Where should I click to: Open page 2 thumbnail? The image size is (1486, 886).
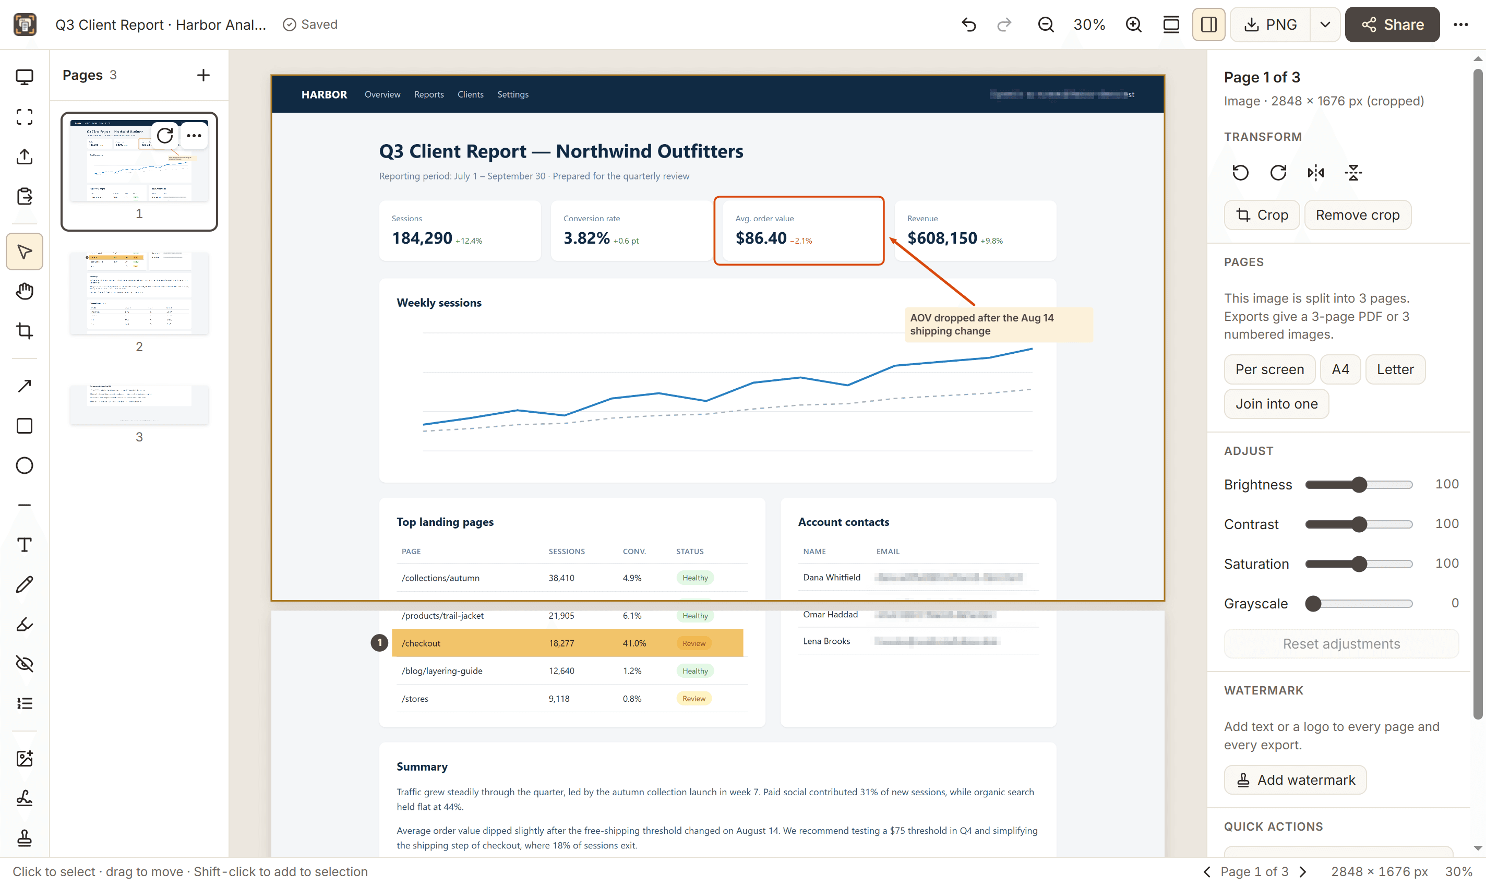point(139,293)
